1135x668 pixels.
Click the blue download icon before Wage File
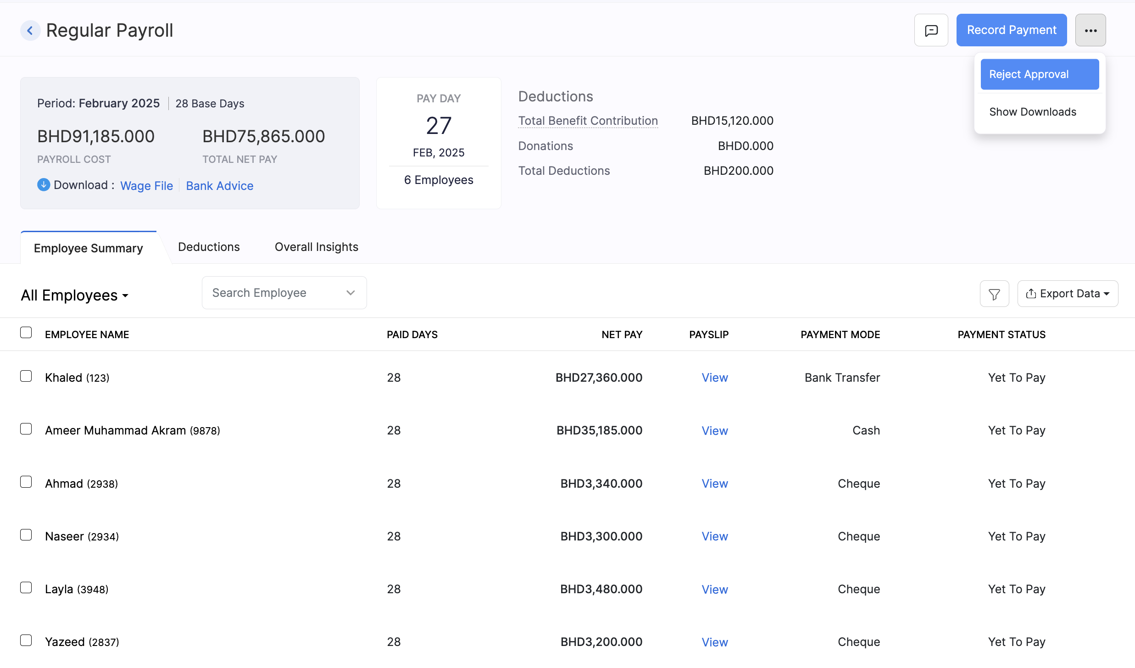(43, 184)
